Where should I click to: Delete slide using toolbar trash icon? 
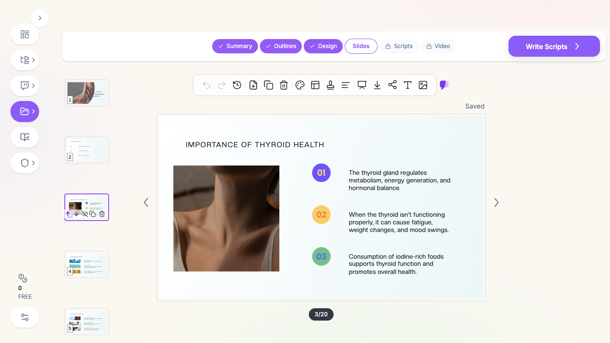coord(284,85)
